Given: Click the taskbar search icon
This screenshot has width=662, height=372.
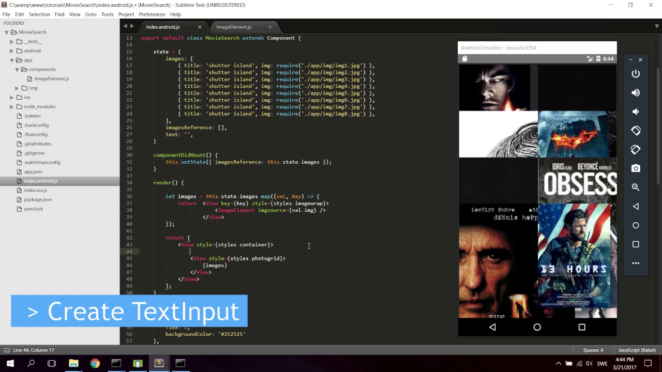Looking at the screenshot, I should (31, 363).
